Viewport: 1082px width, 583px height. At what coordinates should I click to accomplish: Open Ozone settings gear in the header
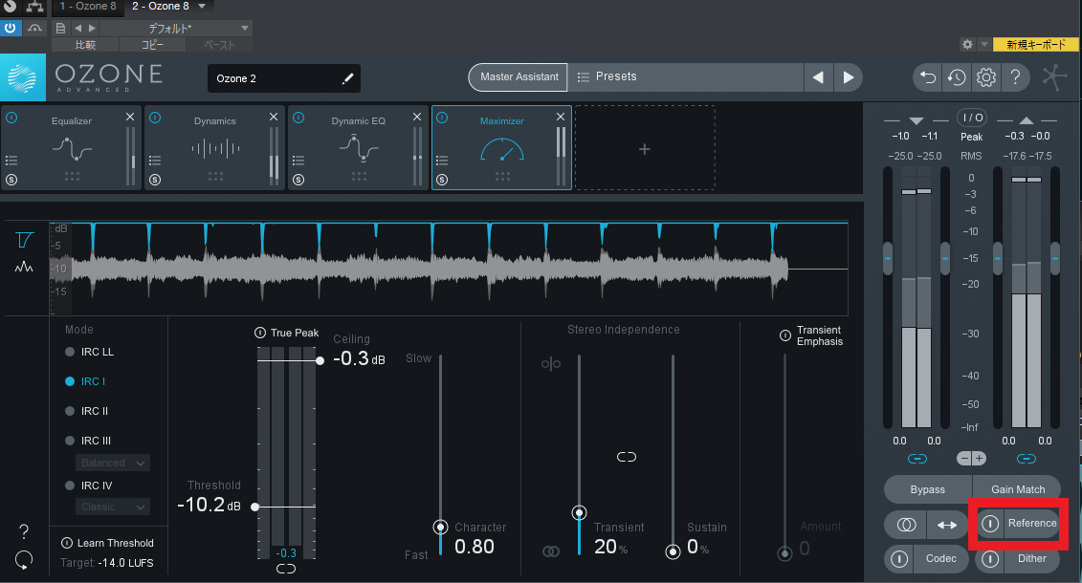pos(986,77)
